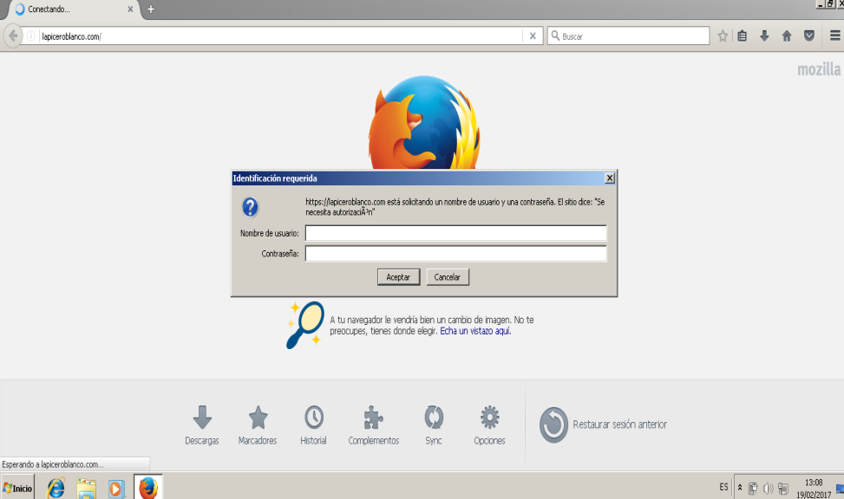
Task: Open the media player icon in taskbar
Action: tap(115, 489)
